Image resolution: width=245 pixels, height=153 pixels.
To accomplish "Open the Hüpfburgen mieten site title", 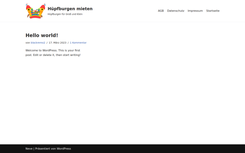I will click(70, 9).
